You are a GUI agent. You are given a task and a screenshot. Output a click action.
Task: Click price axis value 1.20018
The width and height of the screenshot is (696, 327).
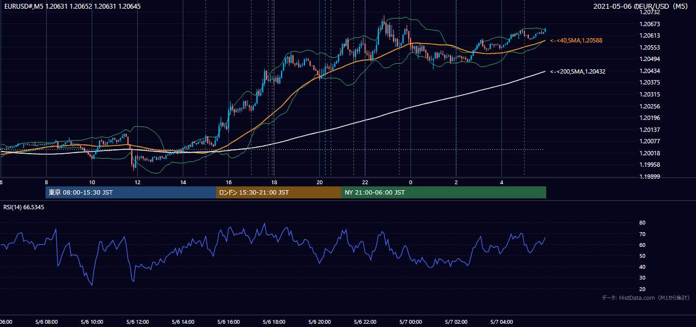(x=650, y=153)
